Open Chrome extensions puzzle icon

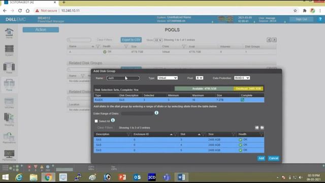click(x=305, y=11)
